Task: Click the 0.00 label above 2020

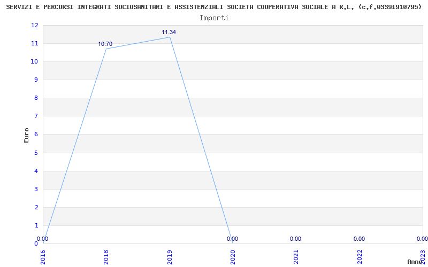Action: coord(232,239)
